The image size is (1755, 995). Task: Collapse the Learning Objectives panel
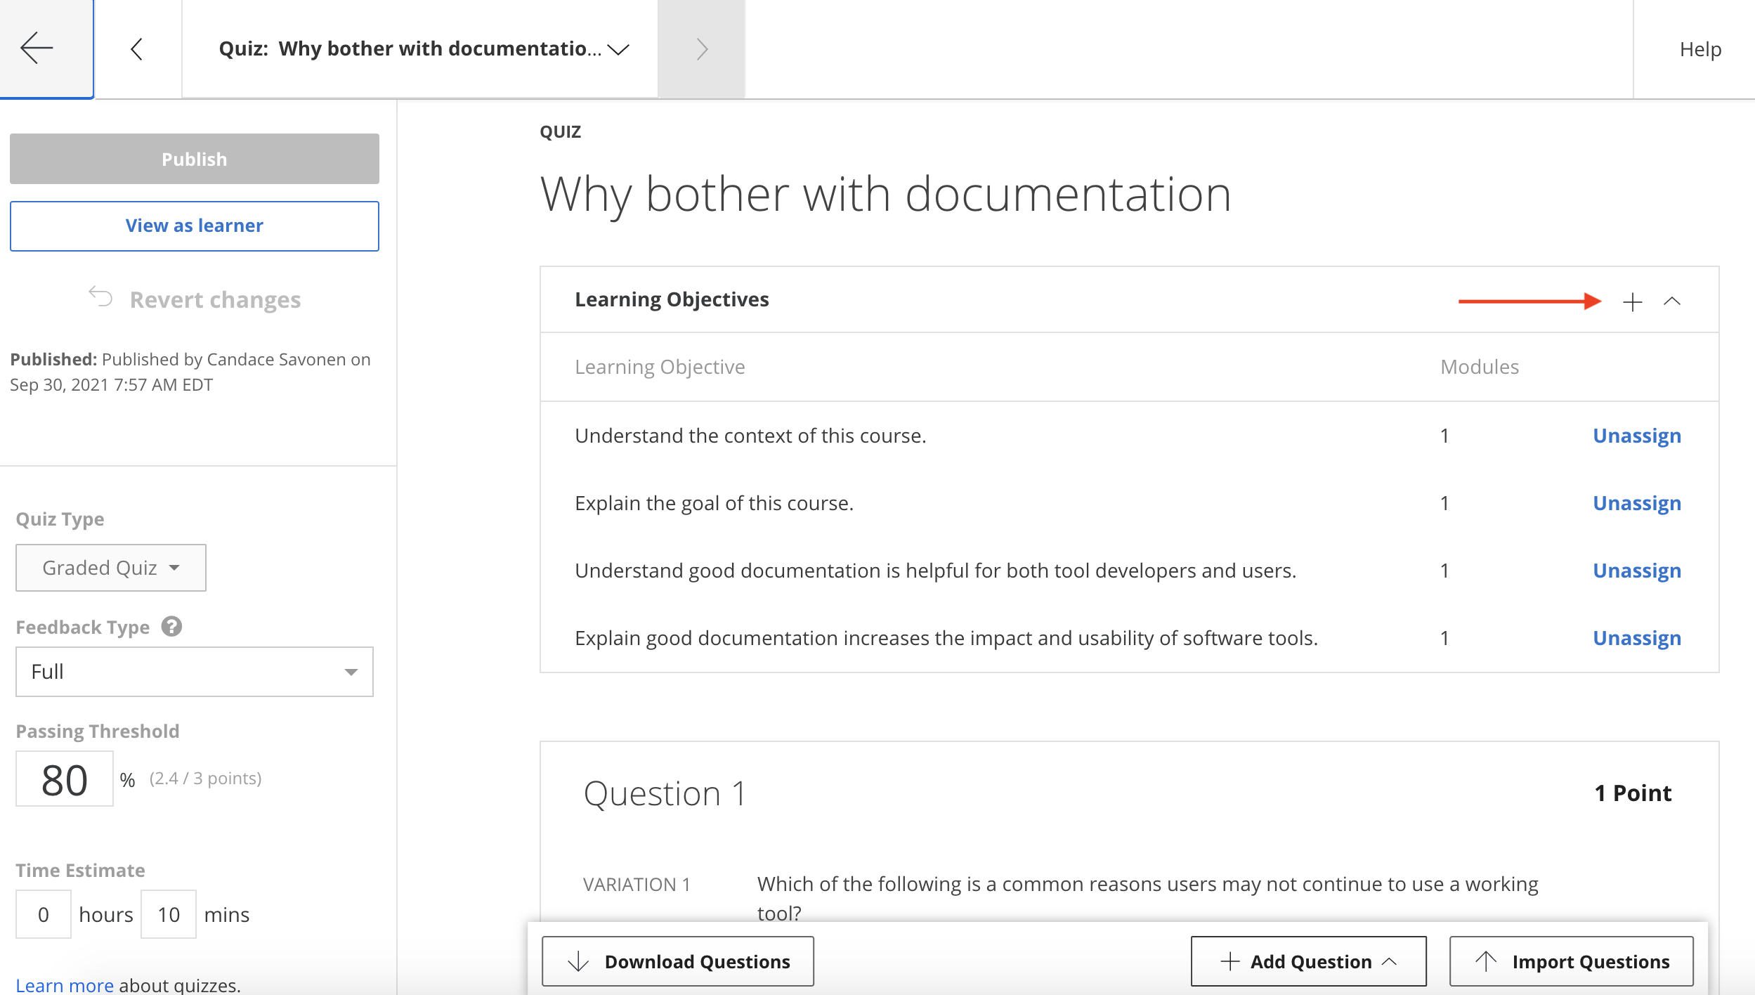point(1672,301)
